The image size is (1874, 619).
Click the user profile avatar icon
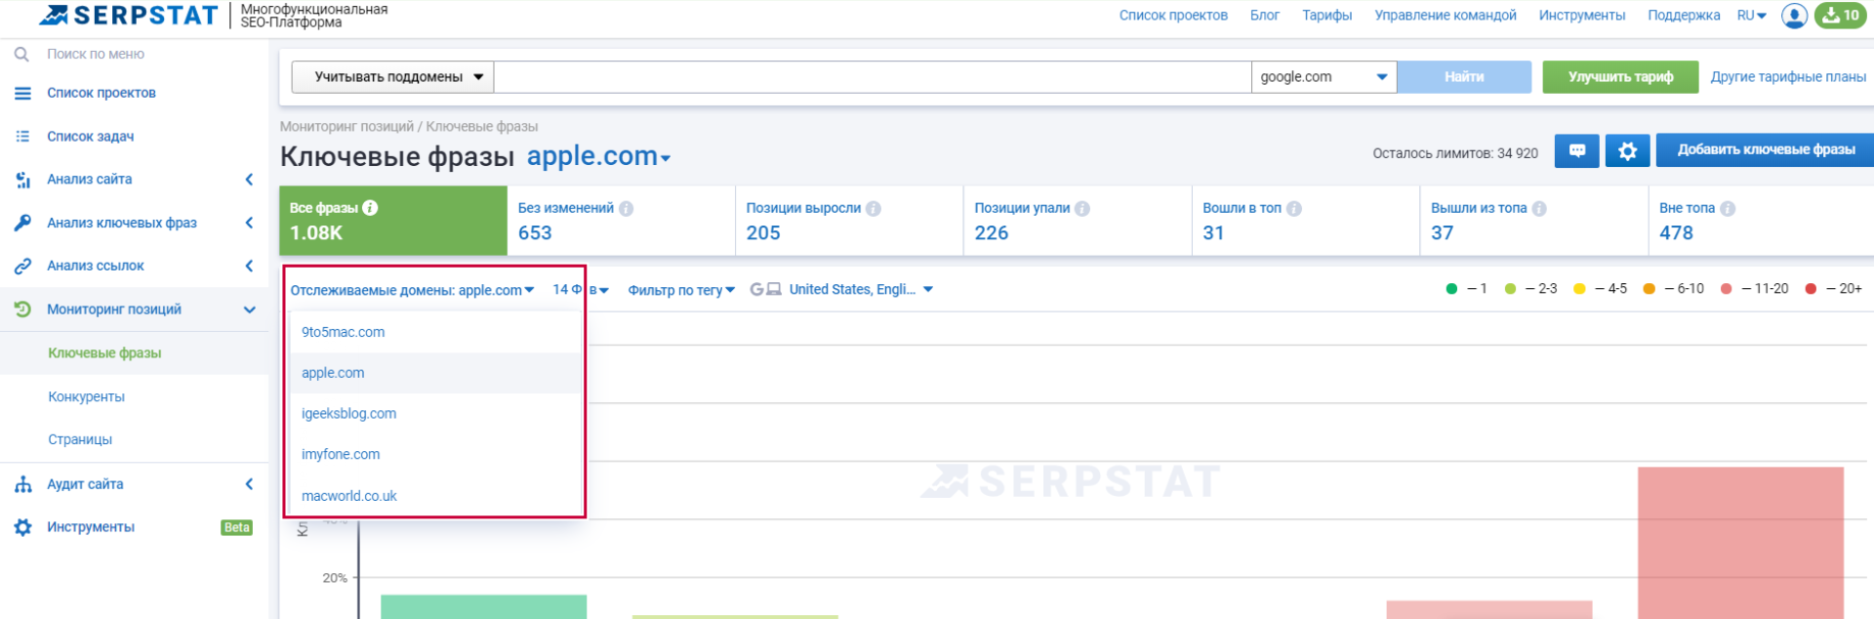click(x=1793, y=16)
